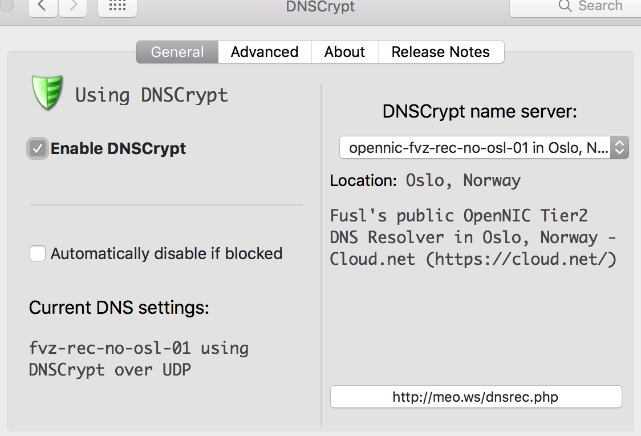Toggle the Enable DNSCrypt checkbox
641x436 pixels.
(x=38, y=148)
